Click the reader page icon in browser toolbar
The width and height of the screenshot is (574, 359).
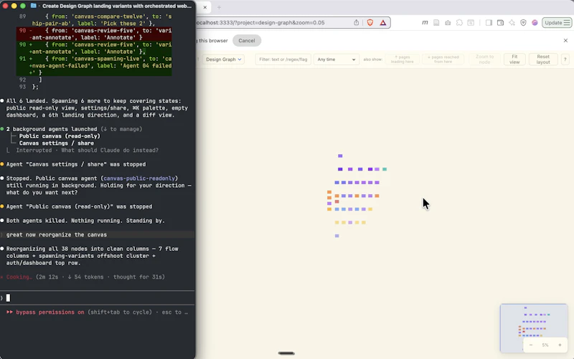[436, 23]
